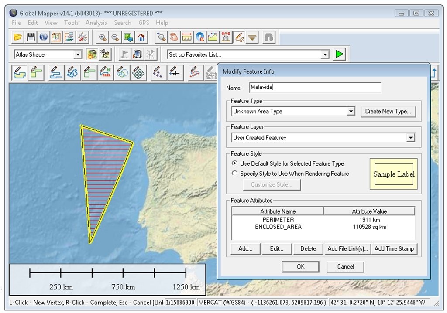Click the Attribute Name column header
Image resolution: width=447 pixels, height=313 pixels.
pos(278,211)
